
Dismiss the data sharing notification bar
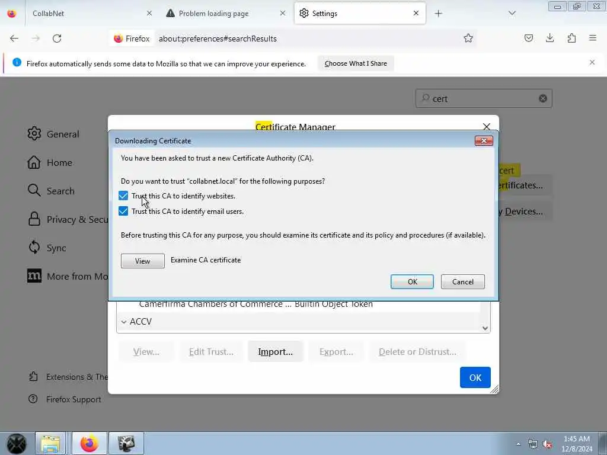[592, 62]
